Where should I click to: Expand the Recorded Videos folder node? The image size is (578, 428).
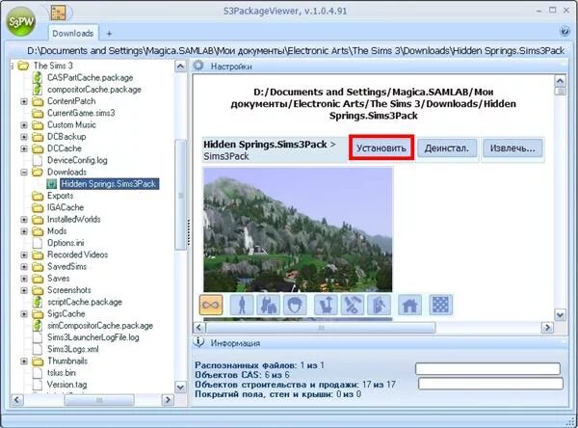pyautogui.click(x=24, y=254)
